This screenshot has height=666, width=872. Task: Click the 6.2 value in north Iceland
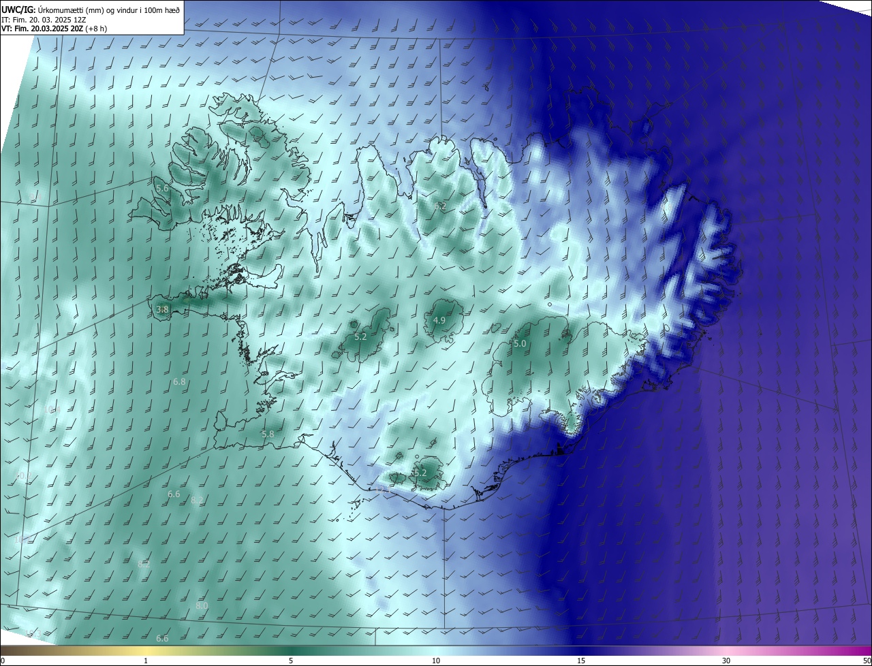point(440,206)
